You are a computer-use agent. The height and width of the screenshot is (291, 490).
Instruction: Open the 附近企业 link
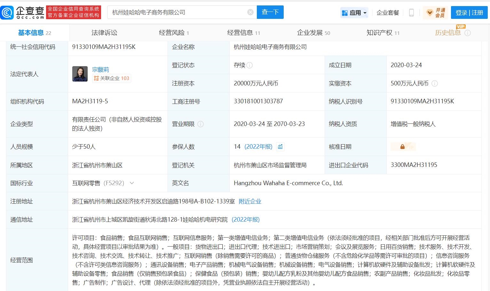(250, 201)
